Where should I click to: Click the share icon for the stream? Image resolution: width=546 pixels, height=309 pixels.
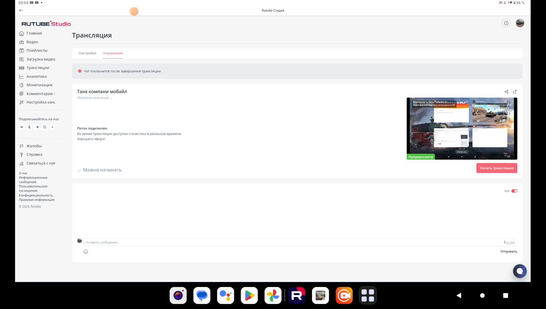[x=506, y=92]
